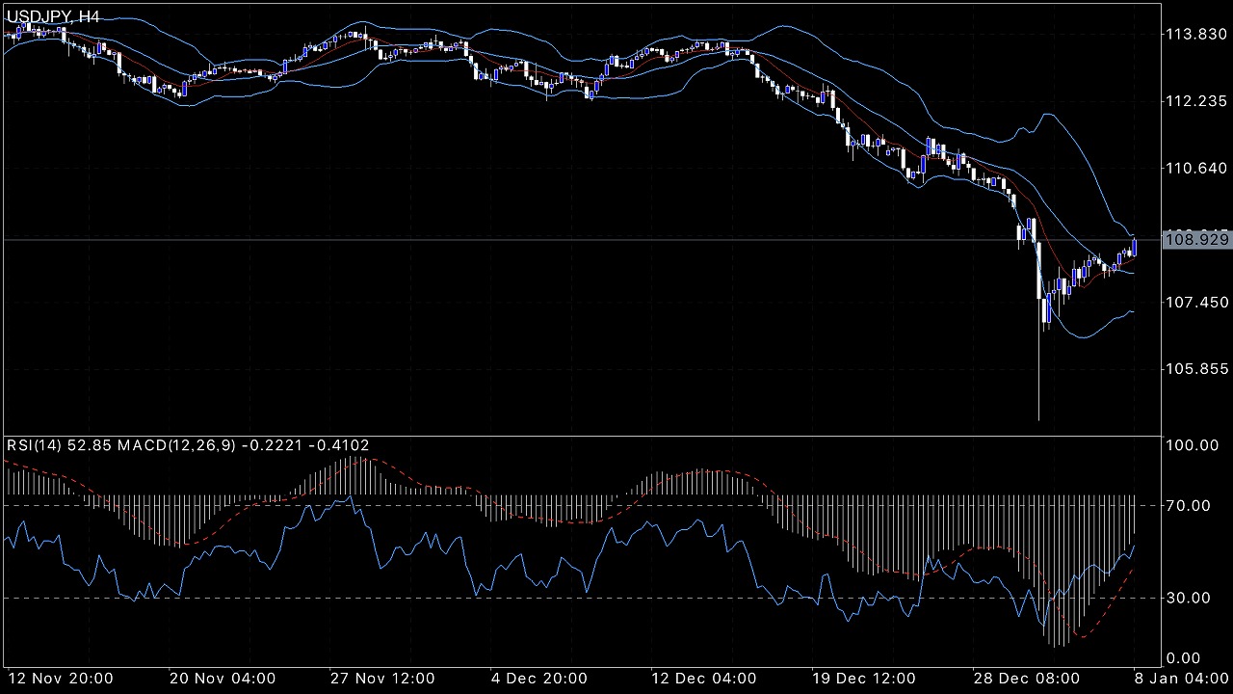
Task: Select the current price tag 108.929
Action: pyautogui.click(x=1196, y=239)
